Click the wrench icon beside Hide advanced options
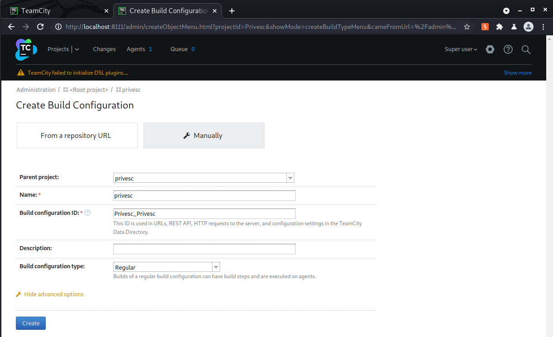The height and width of the screenshot is (337, 553). click(x=19, y=294)
